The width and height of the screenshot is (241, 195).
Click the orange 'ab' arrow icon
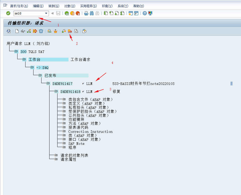tap(35, 31)
